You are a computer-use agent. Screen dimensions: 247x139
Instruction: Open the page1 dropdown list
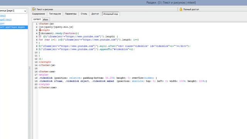[25, 11]
